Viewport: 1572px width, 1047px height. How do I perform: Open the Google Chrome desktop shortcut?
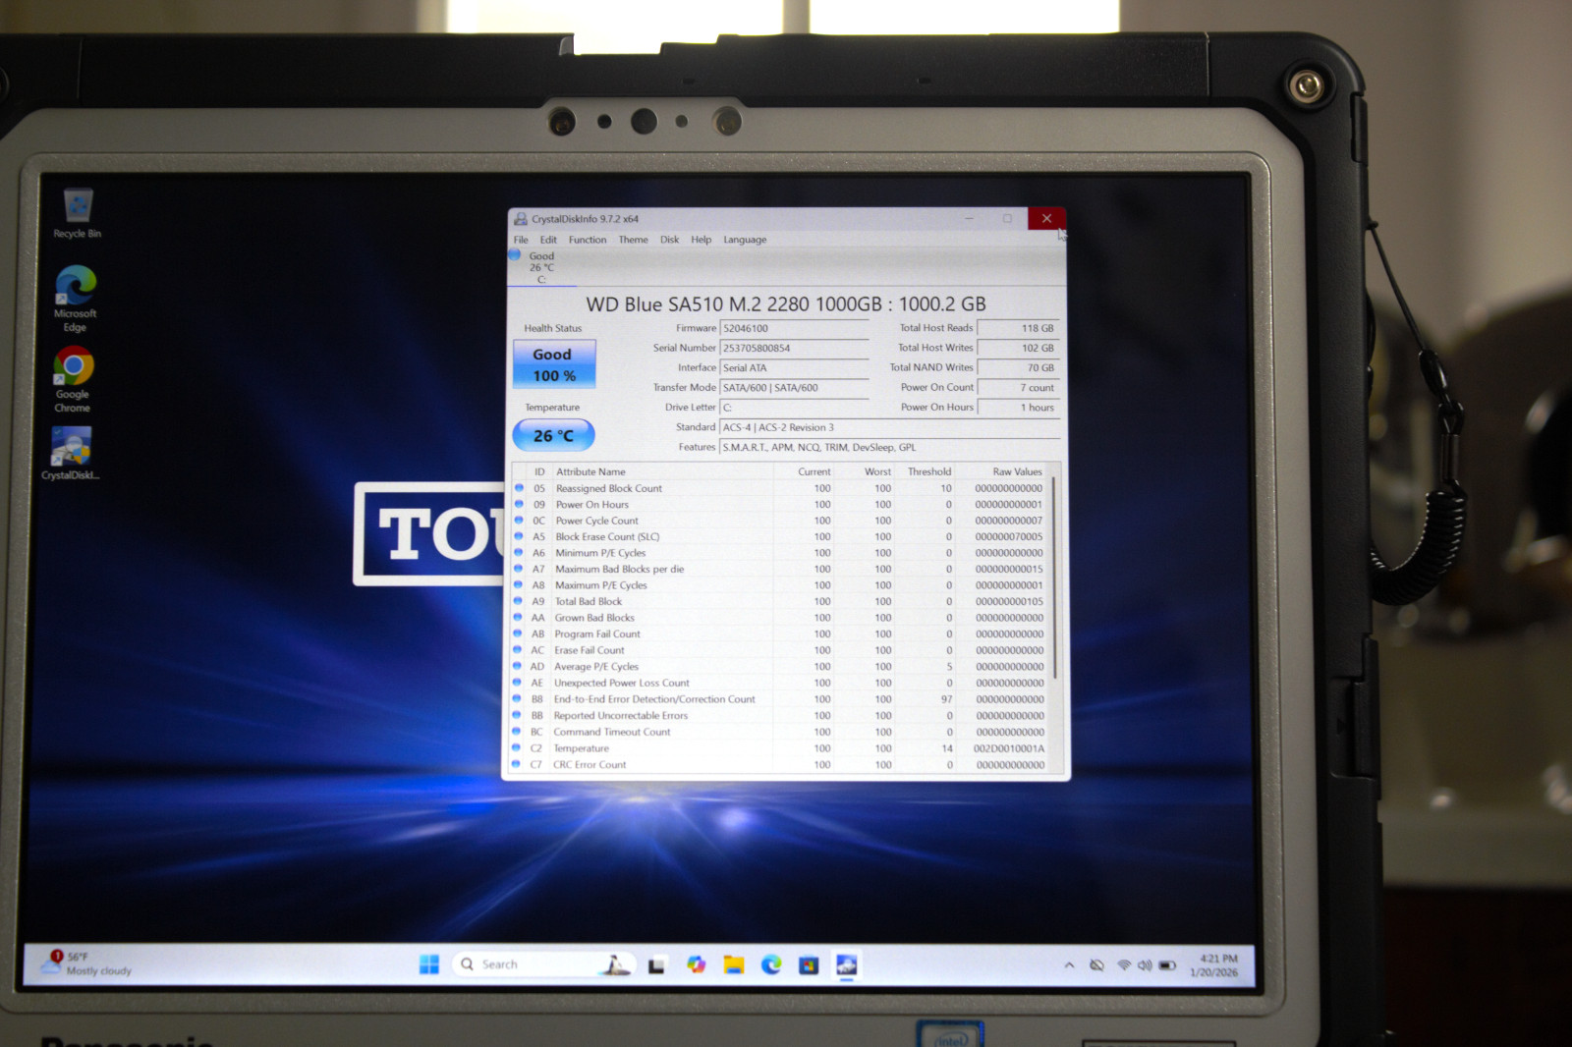pos(73,380)
